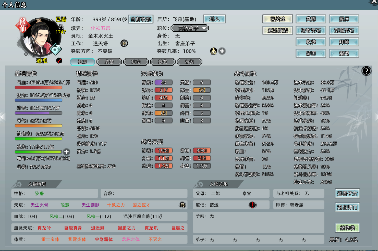Open the 天骄弟子 position dropdown
The image size is (378, 251).
click(x=190, y=28)
